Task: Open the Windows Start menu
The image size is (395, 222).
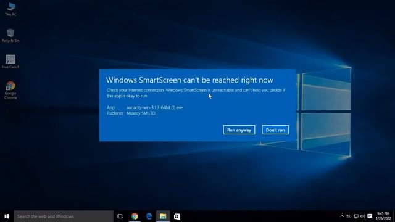Action: coord(7,216)
